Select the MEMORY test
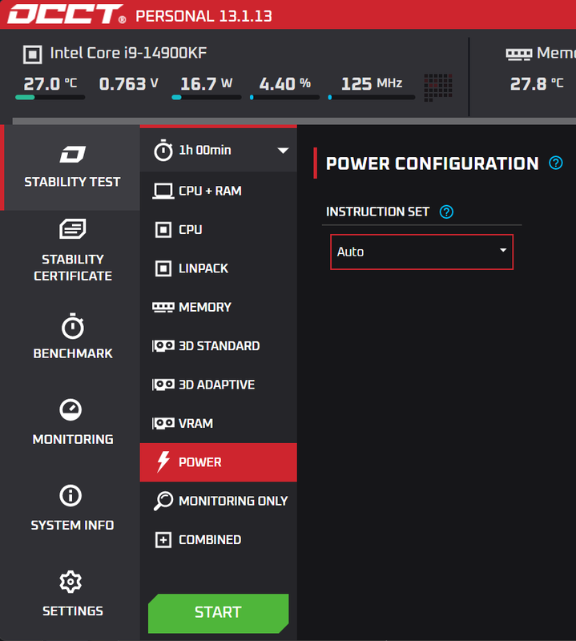Image resolution: width=576 pixels, height=641 pixels. [218, 308]
